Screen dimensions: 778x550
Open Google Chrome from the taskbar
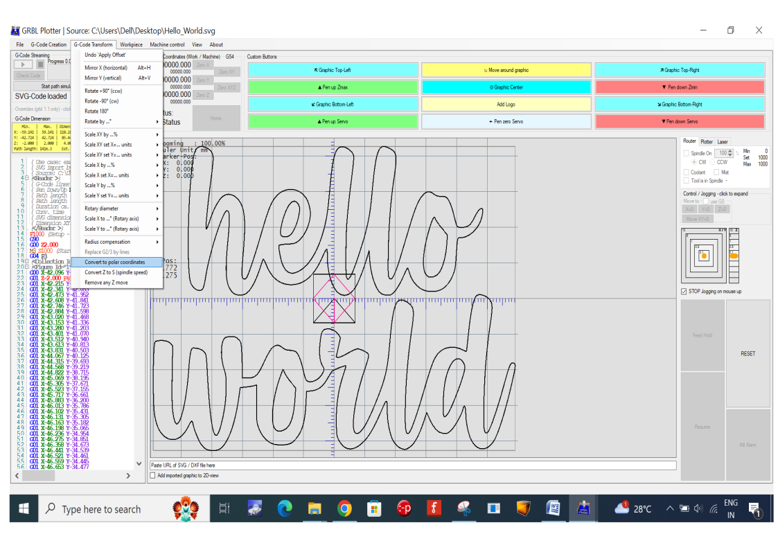click(x=344, y=508)
